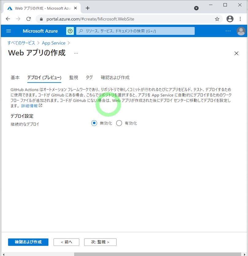Click the scrollbar right arrow

244,254
